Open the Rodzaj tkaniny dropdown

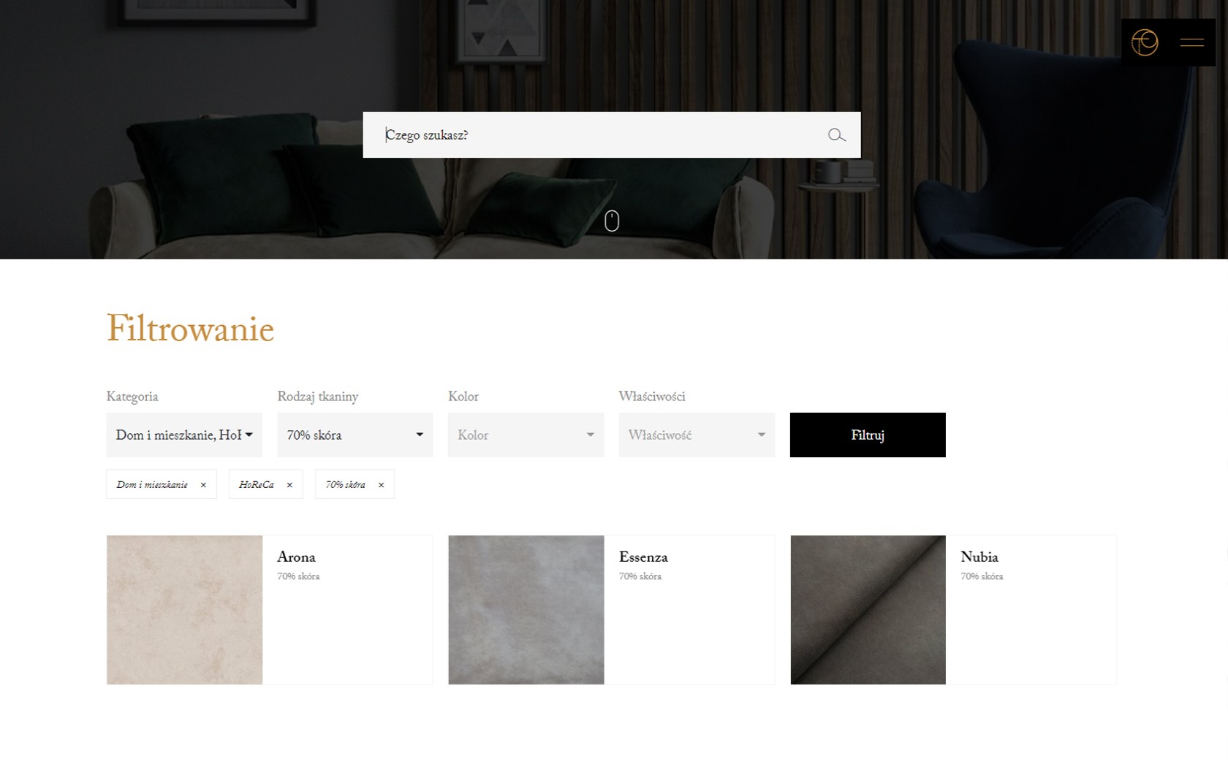coord(355,435)
